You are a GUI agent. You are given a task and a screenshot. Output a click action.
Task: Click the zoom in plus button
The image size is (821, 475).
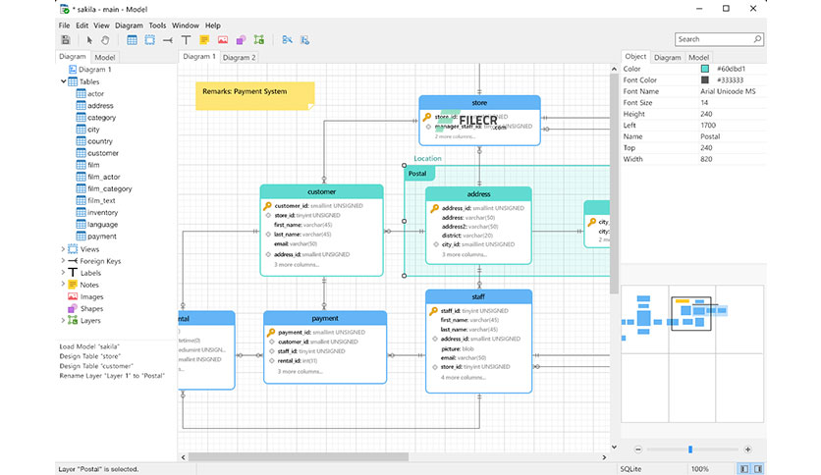tap(747, 449)
